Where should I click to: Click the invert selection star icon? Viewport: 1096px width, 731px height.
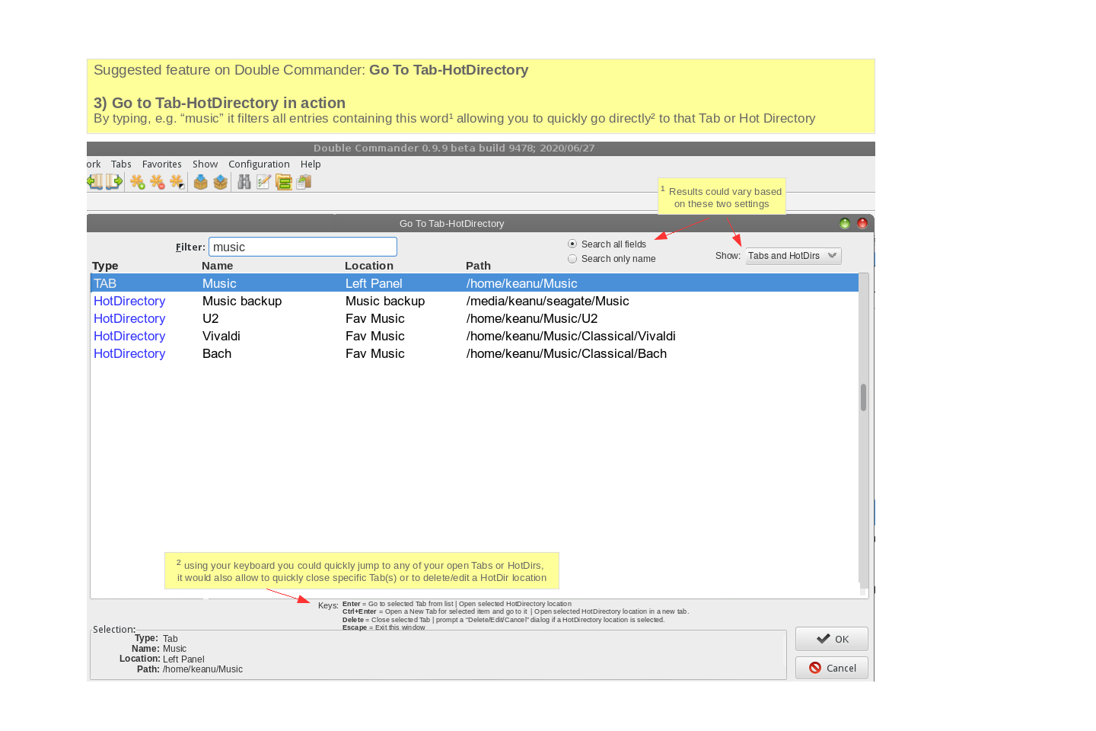tap(177, 182)
